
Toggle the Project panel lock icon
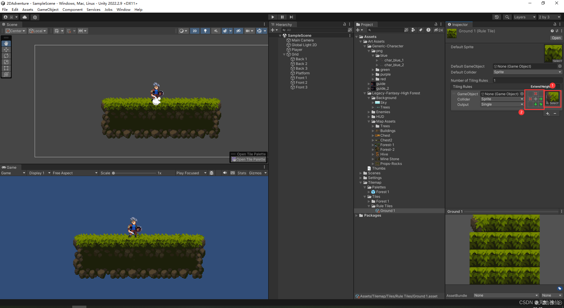pos(436,24)
